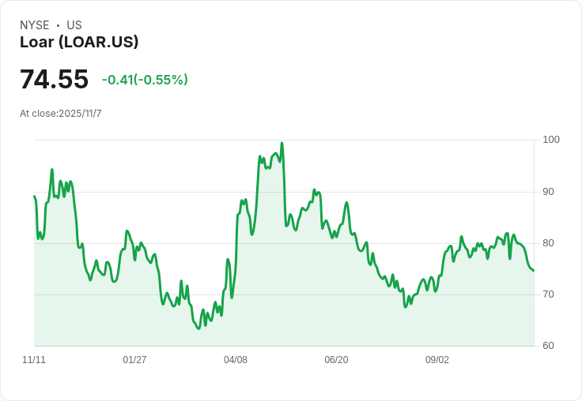
Task: Click the 60 y-axis label
Action: tap(549, 346)
